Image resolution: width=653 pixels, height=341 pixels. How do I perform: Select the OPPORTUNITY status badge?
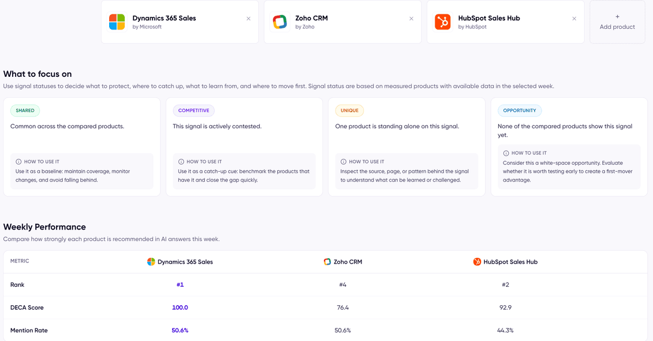coord(520,110)
